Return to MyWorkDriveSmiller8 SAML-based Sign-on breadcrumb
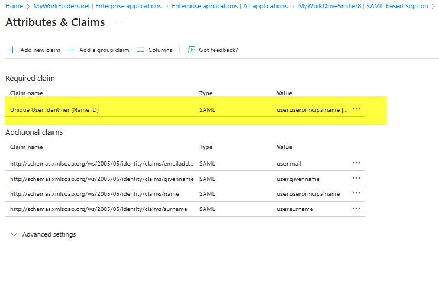The width and height of the screenshot is (439, 285). pos(363,6)
